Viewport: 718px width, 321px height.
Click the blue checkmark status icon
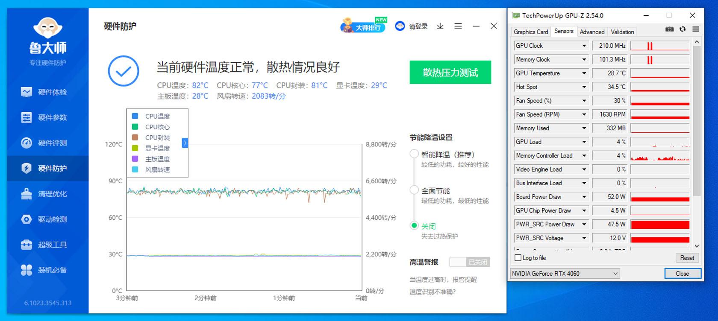(124, 71)
